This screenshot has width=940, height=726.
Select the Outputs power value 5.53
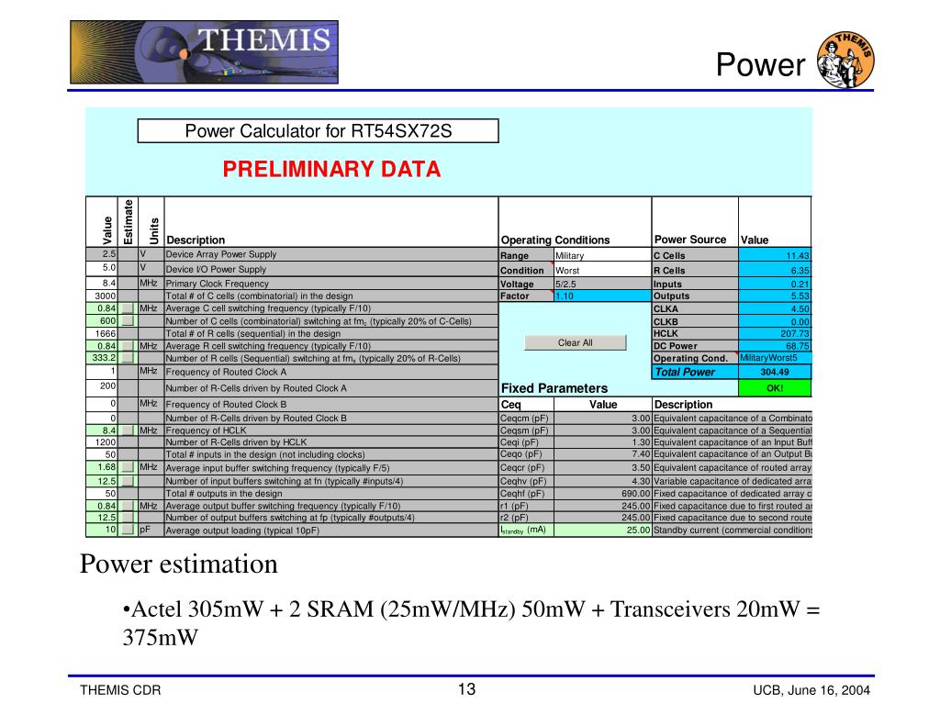[x=775, y=296]
